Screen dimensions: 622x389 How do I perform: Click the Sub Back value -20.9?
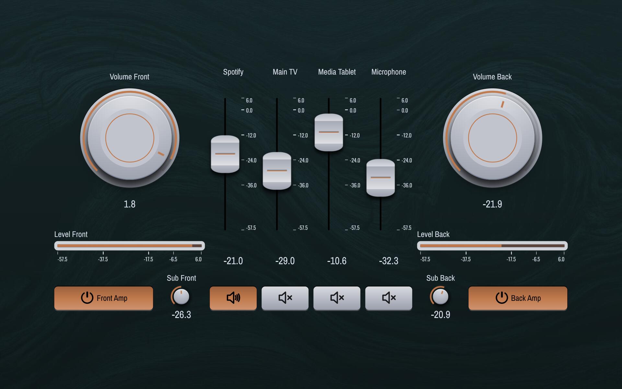coord(440,314)
